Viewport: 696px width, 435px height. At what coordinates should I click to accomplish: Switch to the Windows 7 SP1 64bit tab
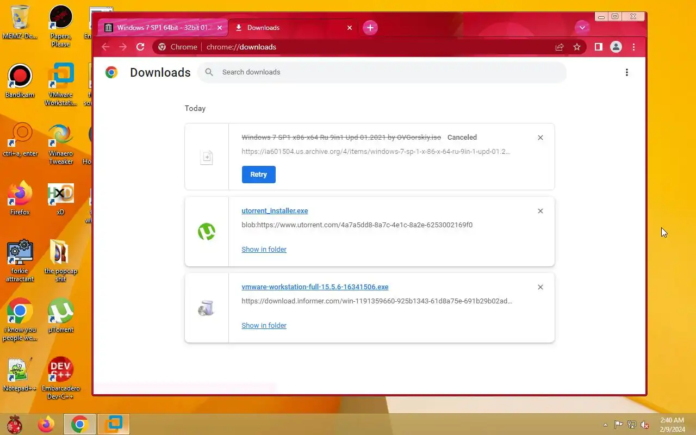tap(164, 28)
